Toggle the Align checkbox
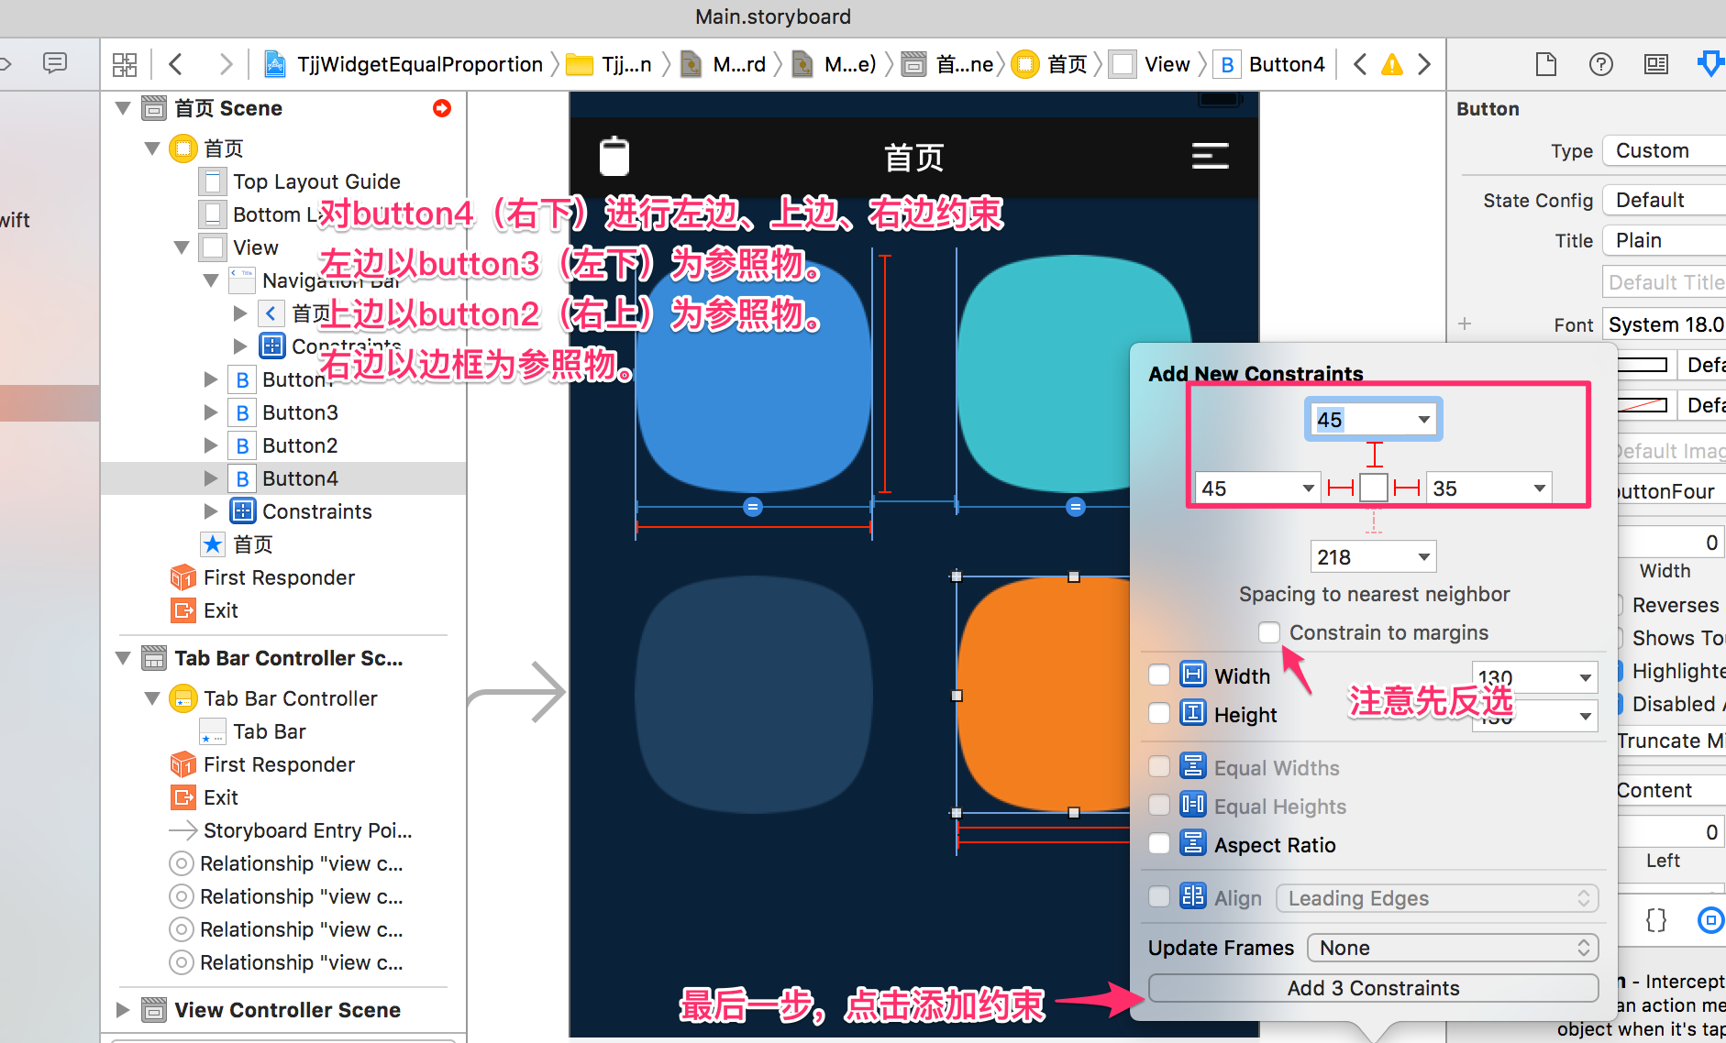The image size is (1726, 1043). (1159, 897)
